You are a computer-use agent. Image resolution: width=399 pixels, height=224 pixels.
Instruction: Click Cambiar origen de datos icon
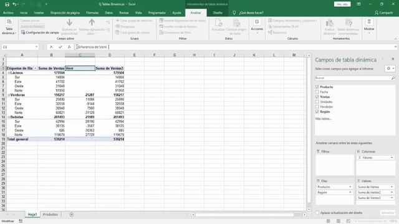click(236, 23)
